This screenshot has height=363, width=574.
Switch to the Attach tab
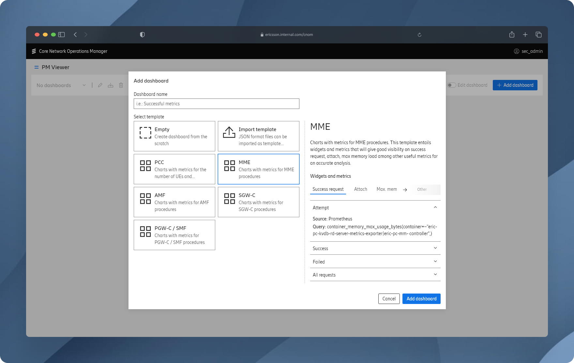[360, 189]
